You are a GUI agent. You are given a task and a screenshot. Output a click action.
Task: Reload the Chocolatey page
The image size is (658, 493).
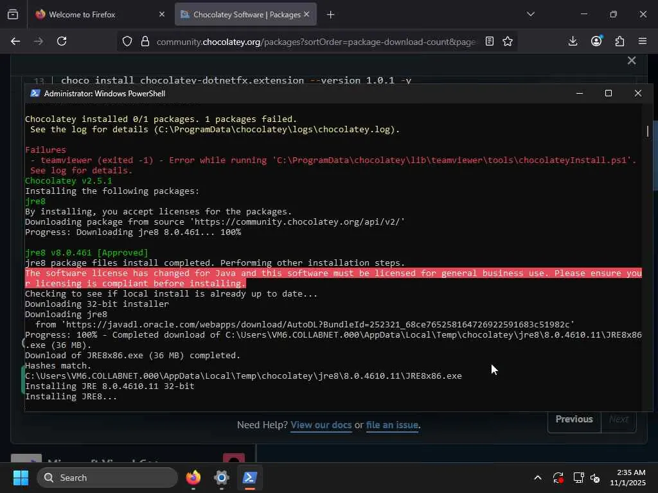tap(62, 41)
